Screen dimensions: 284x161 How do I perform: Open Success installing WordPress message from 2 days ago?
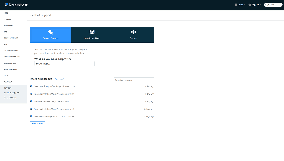54,109
